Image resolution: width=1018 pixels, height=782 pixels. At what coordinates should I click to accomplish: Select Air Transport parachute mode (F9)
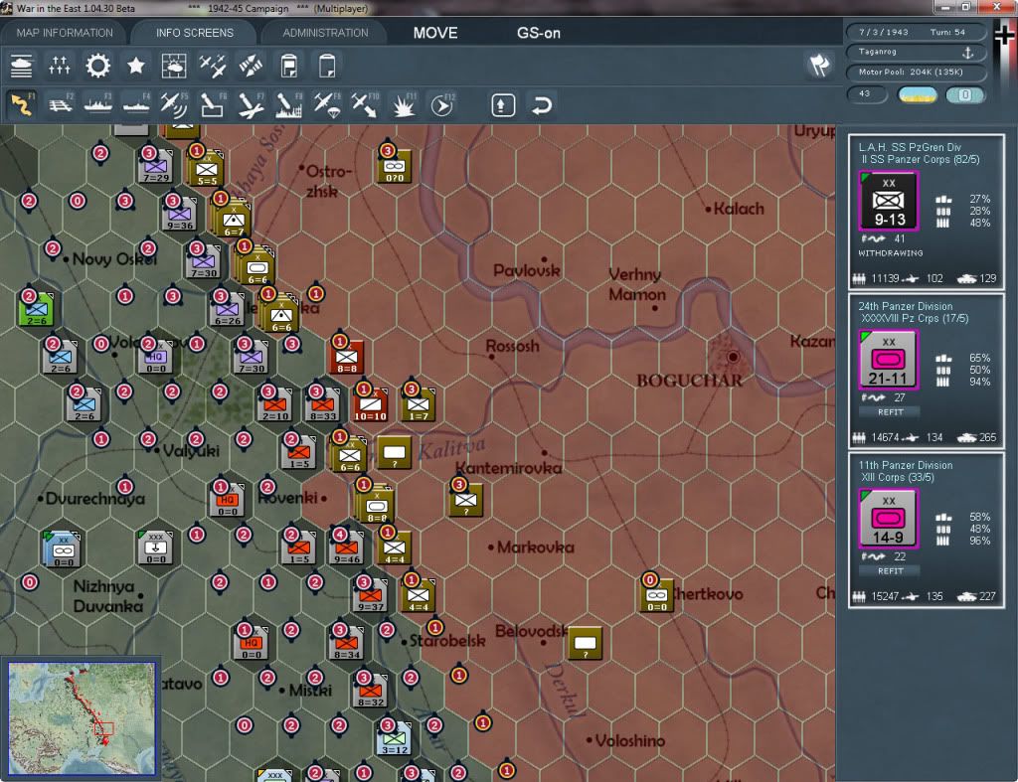(x=326, y=104)
